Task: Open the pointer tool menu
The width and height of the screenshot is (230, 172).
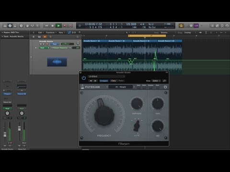Action: click(127, 32)
